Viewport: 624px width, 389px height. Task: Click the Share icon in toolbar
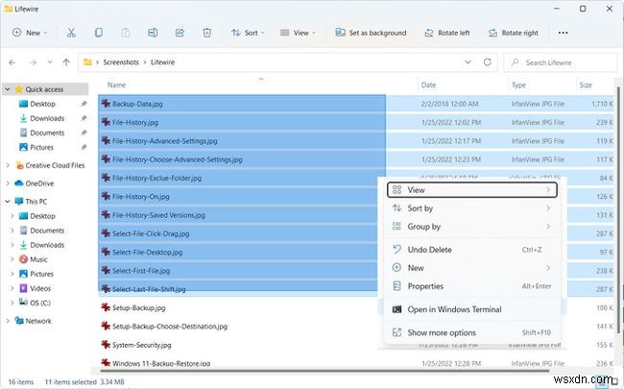click(180, 33)
